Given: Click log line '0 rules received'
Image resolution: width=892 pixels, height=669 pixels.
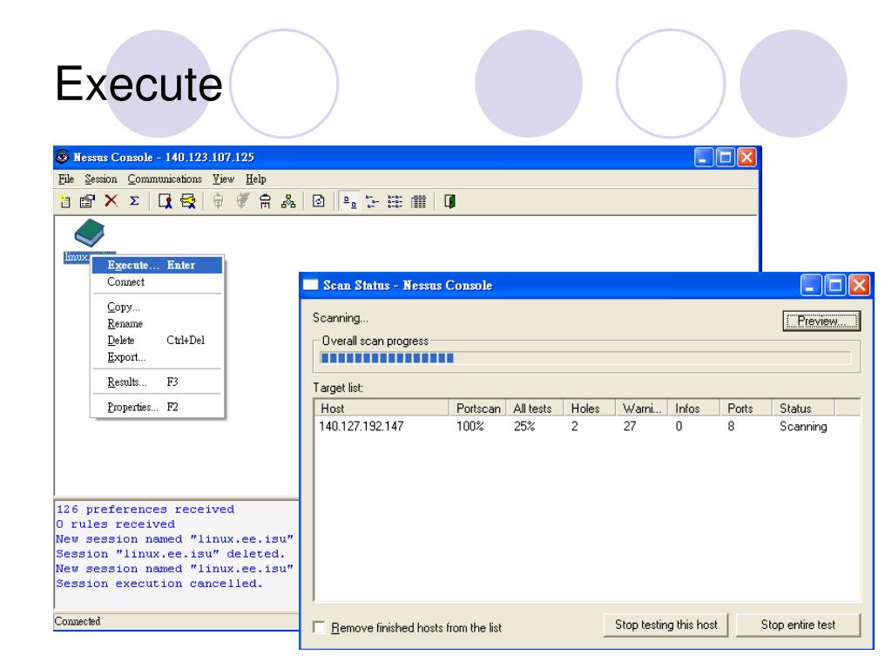Looking at the screenshot, I should coord(116,524).
